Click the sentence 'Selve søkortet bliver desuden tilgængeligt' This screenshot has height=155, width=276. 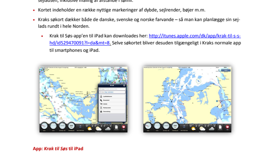(176, 43)
